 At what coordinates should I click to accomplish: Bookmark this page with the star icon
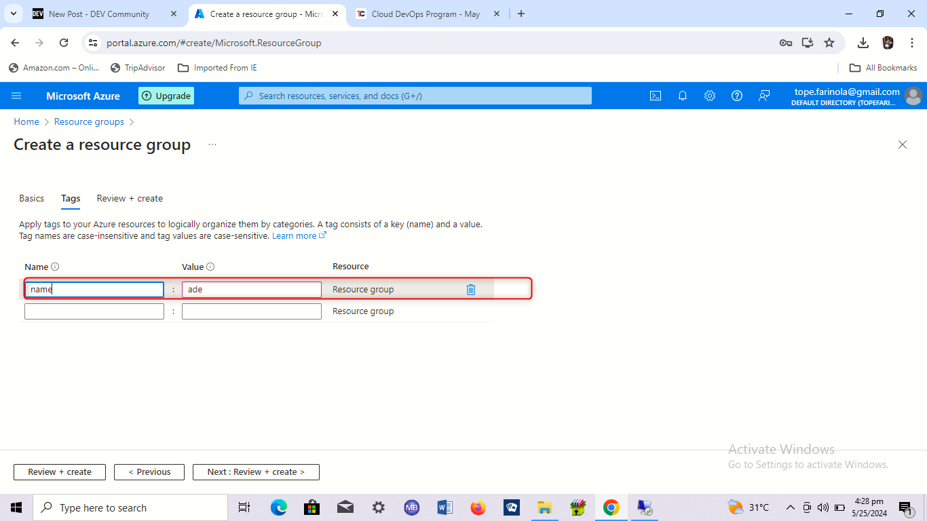point(829,43)
